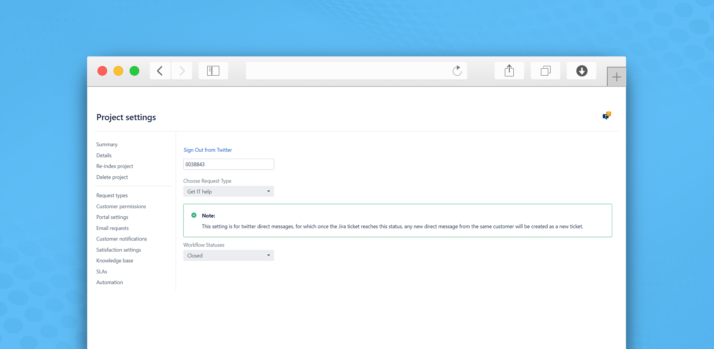Open Knowledge base settings
714x349 pixels.
(x=114, y=261)
